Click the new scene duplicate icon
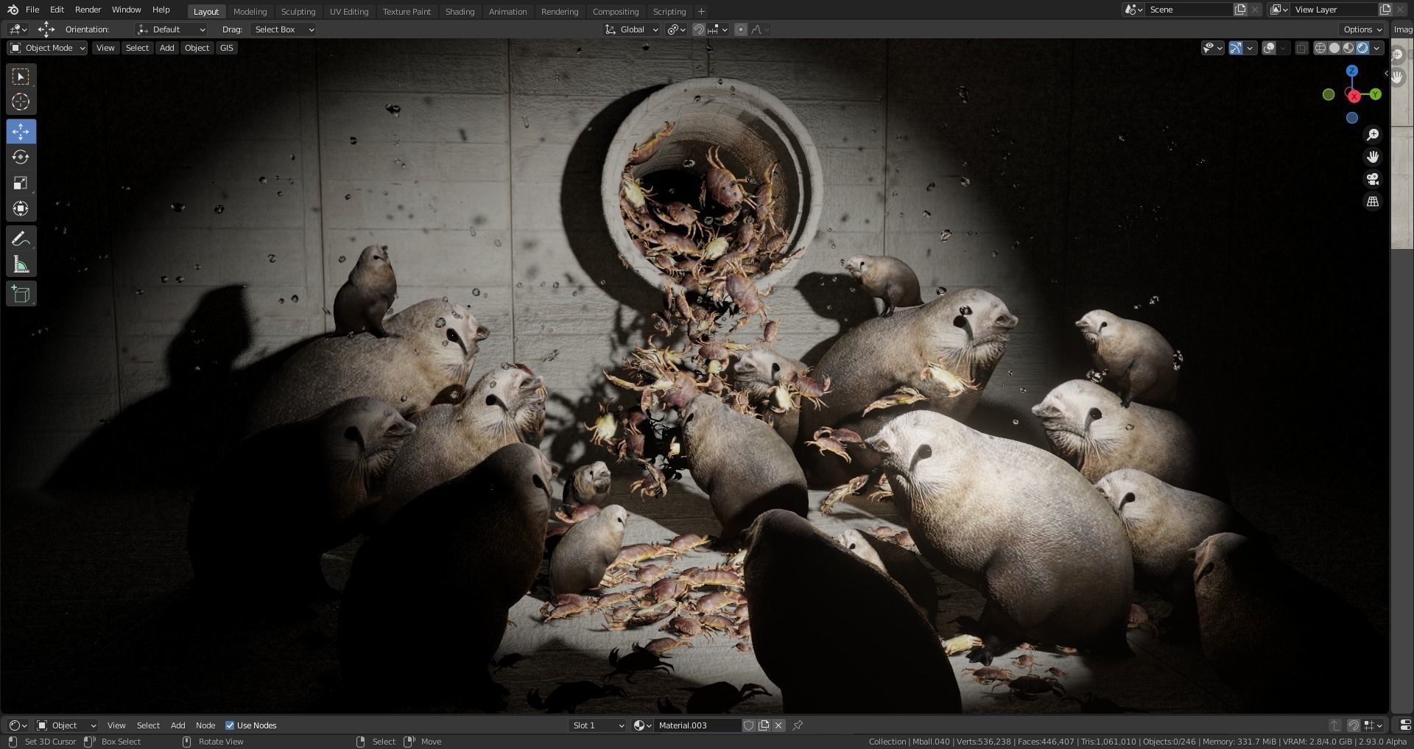Image resolution: width=1414 pixels, height=749 pixels. tap(1240, 10)
